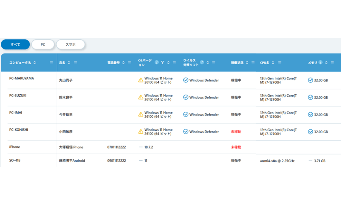The height and width of the screenshot is (205, 341).
Task: Open ウイルス対策ソフト column menu icon
Action: (214, 62)
